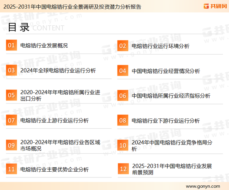Open chapter 电熔锆行业发展概况
Viewport: 229px width, 190px height.
[44, 46]
